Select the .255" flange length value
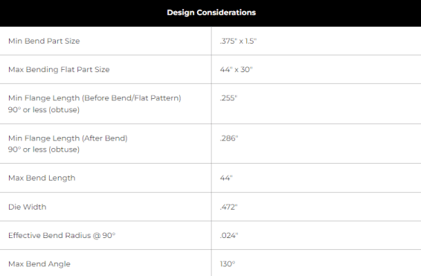The height and width of the screenshot is (276, 421). tap(228, 98)
